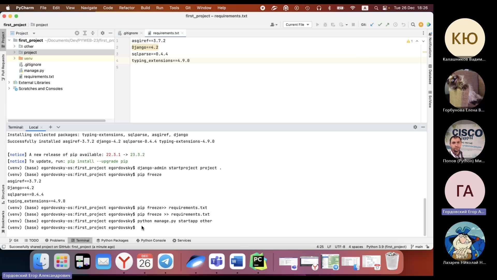Go to next highlighted error arrow
497x280 pixels.
tap(423, 41)
